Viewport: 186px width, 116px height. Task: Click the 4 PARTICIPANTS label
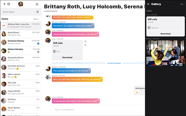[51, 11]
